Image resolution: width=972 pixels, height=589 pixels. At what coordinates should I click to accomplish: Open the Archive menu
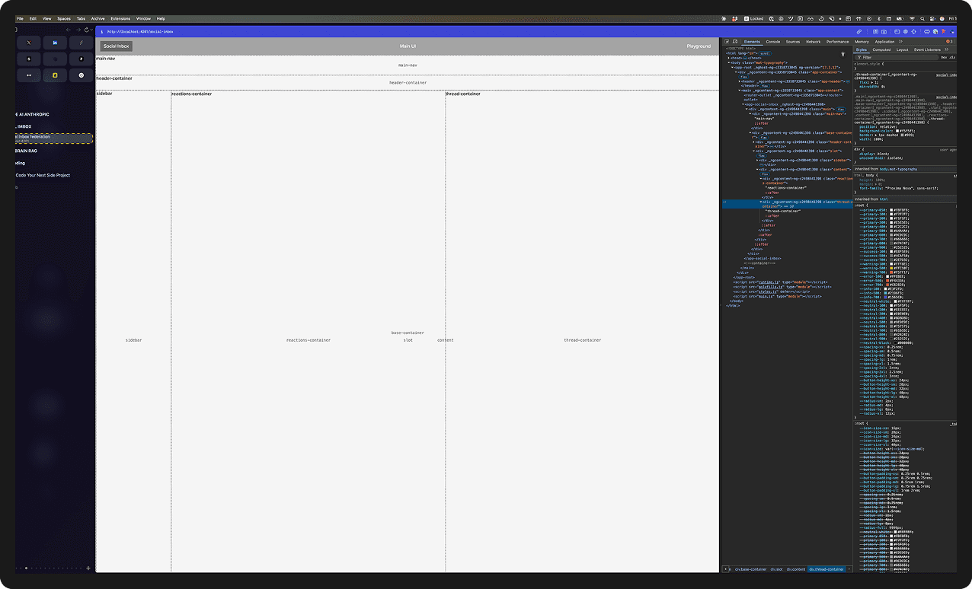coord(98,18)
